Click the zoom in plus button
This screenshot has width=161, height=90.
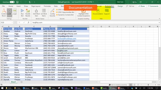pos(155,85)
